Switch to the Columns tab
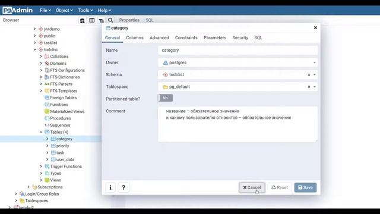Image resolution: width=380 pixels, height=214 pixels. tap(135, 38)
